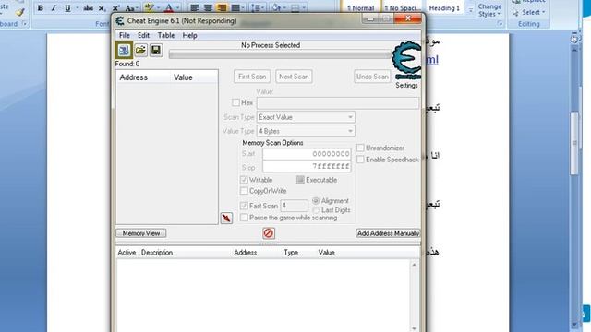This screenshot has width=591, height=332.
Task: Apply superscript in Word ribbon
Action: (x=115, y=8)
